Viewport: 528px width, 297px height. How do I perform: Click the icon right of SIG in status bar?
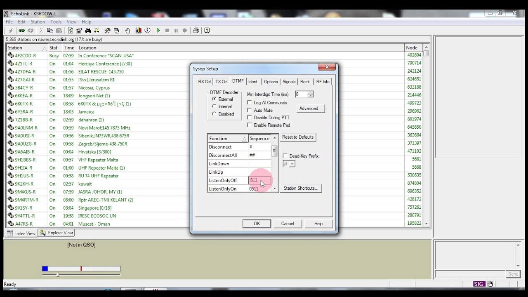(x=490, y=284)
